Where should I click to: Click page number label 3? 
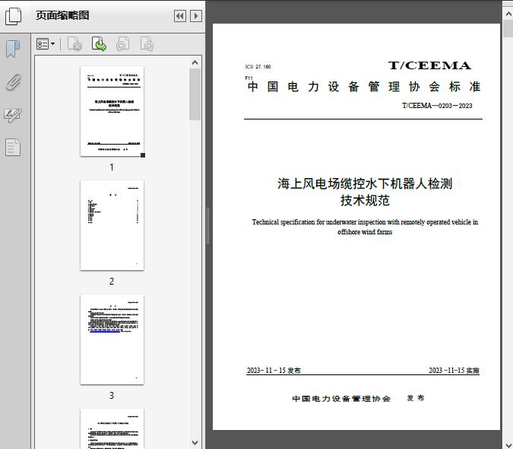point(112,396)
